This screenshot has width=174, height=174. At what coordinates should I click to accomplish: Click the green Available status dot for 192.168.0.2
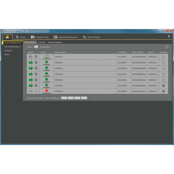(x=46, y=62)
